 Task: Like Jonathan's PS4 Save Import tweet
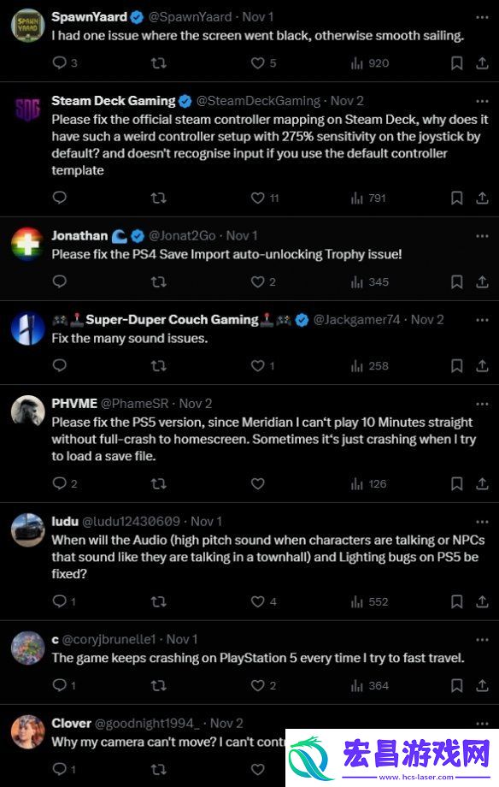pos(258,281)
